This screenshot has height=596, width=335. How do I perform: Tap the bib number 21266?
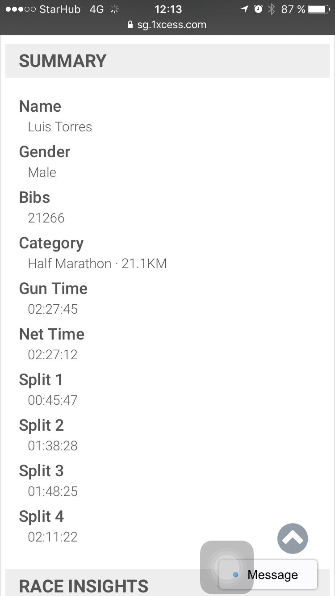pos(46,218)
